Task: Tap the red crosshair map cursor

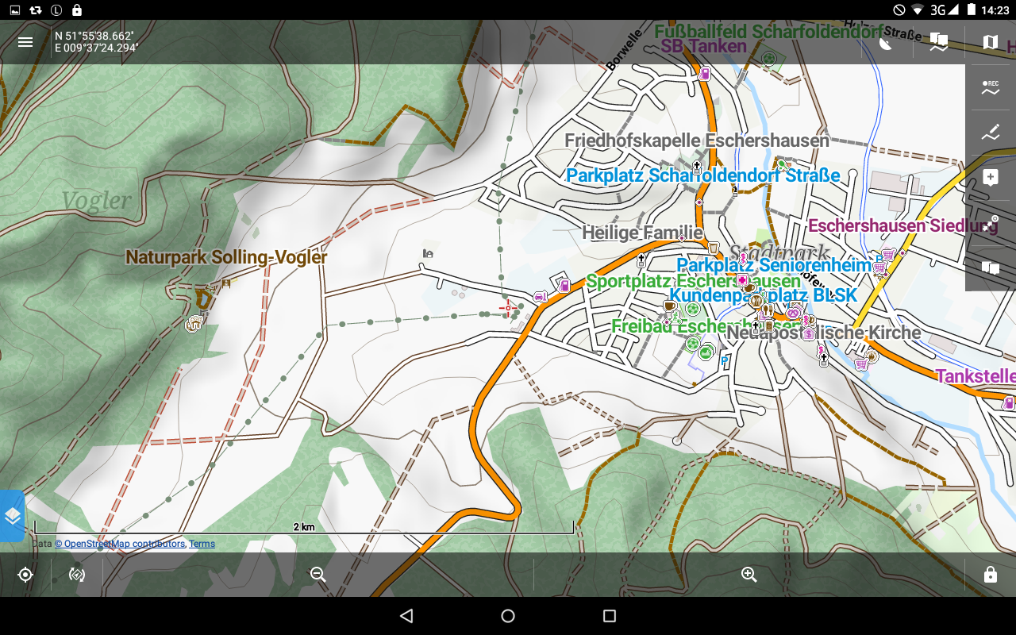Action: coord(508,308)
